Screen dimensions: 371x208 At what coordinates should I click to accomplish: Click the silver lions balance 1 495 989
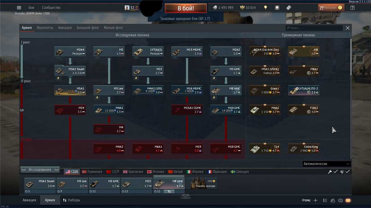(223, 8)
